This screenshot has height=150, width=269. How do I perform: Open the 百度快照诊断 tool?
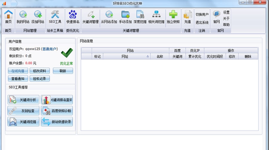point(57,111)
